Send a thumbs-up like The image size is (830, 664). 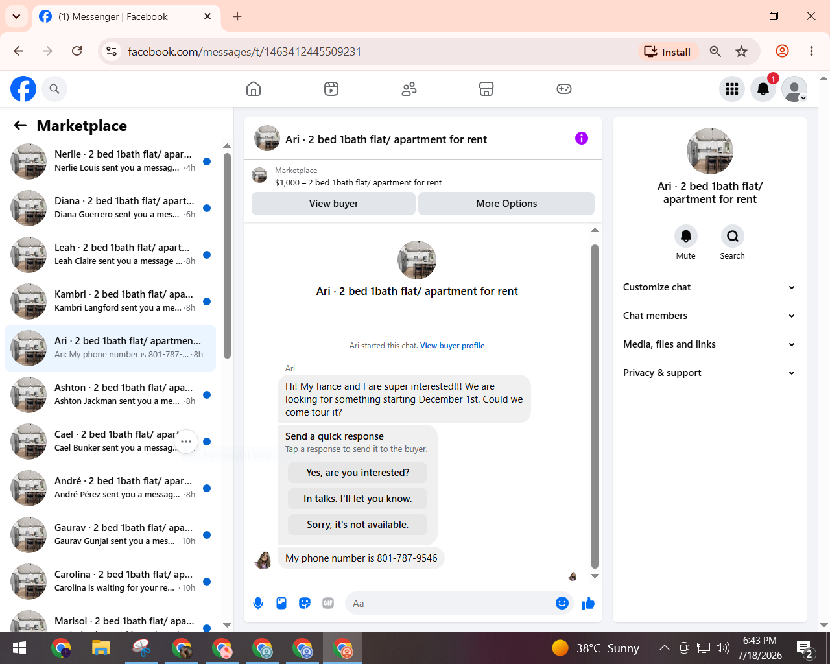point(588,604)
